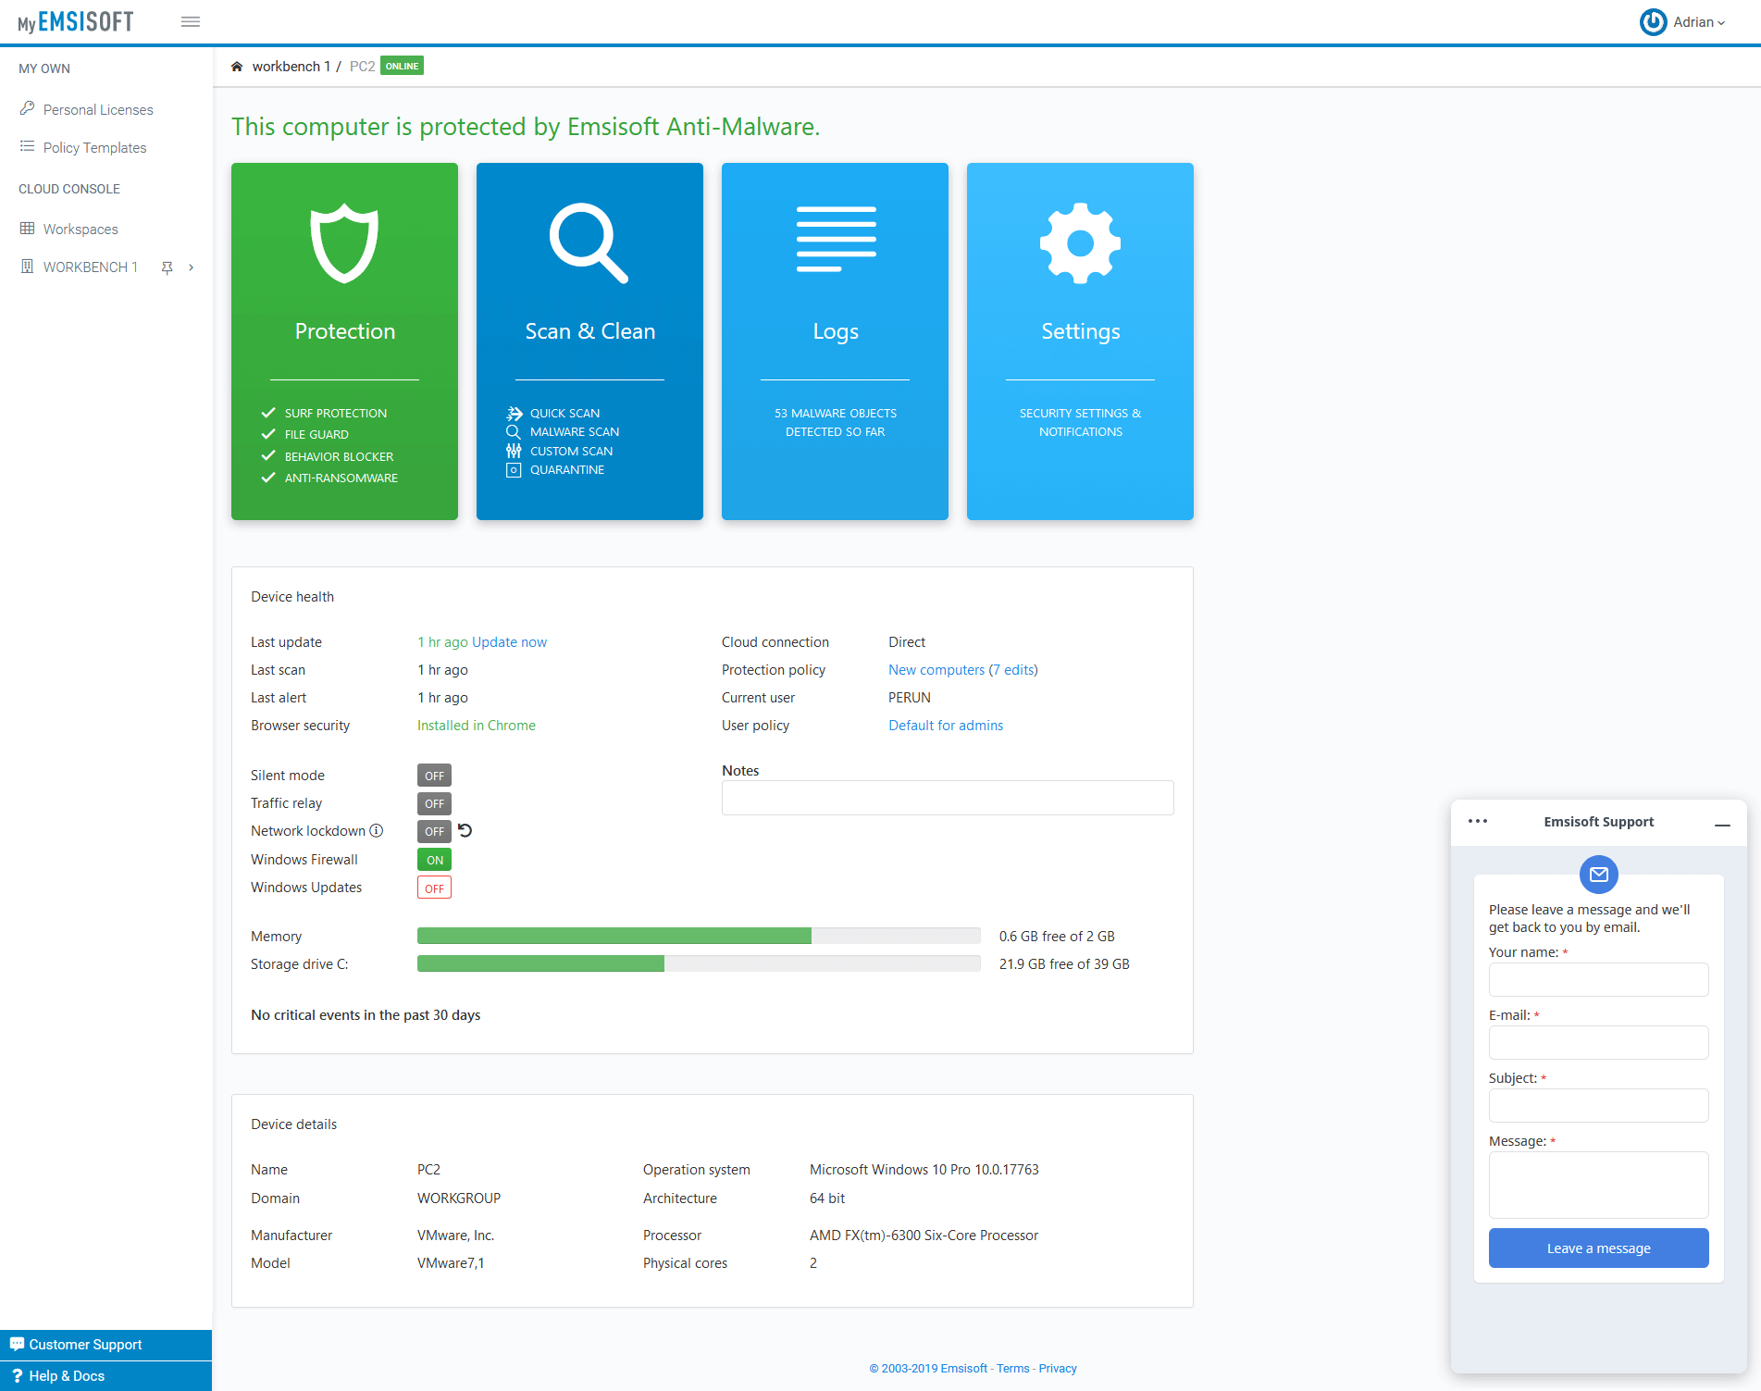1761x1391 pixels.
Task: Toggle Network lockdown switch
Action: point(434,831)
